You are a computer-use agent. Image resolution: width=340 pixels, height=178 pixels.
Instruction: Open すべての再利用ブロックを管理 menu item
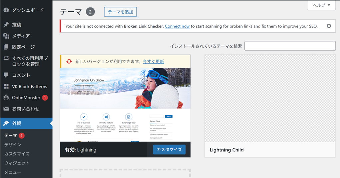(x=26, y=61)
